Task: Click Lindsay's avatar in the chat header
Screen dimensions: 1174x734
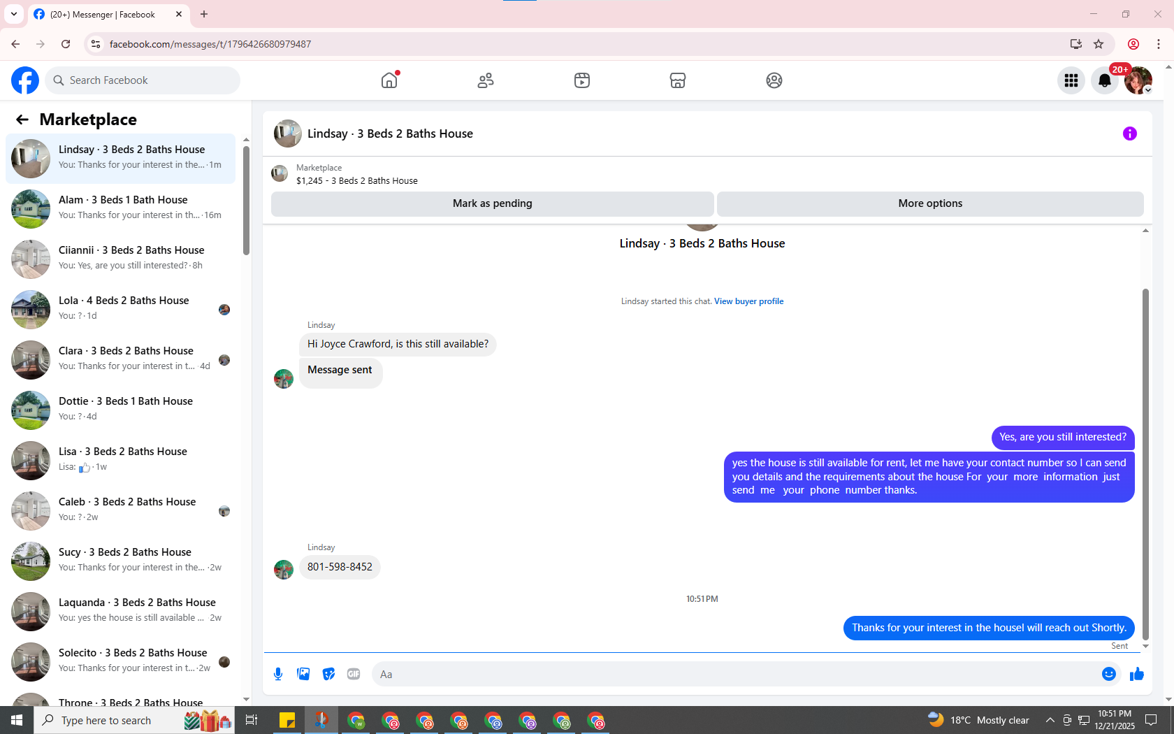Action: coord(288,134)
